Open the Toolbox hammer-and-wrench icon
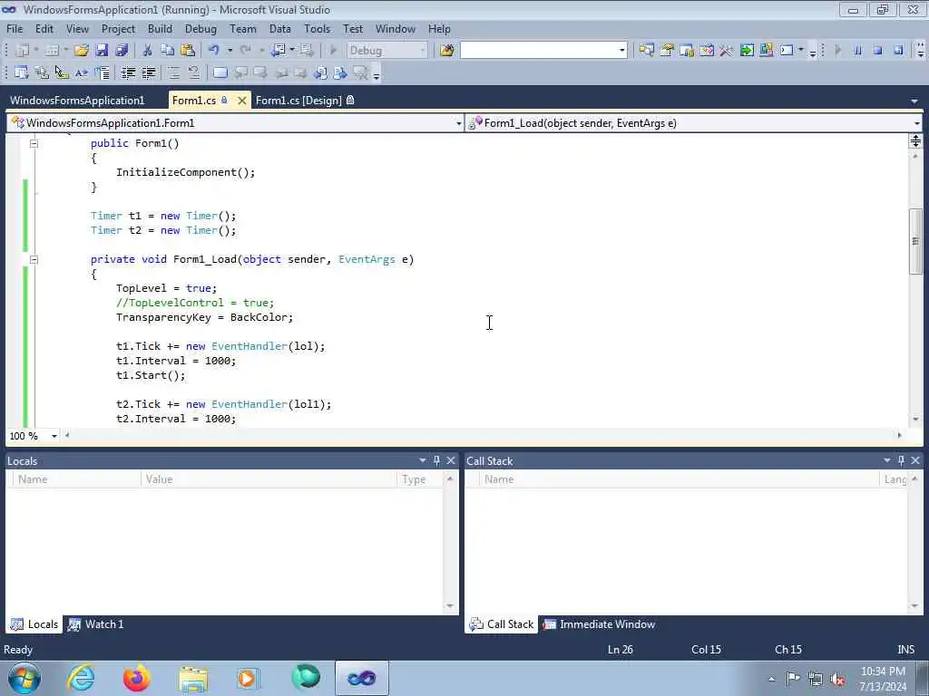The height and width of the screenshot is (696, 929). click(x=727, y=51)
